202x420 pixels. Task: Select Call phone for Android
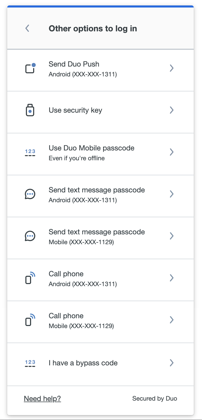[x=66, y=274]
